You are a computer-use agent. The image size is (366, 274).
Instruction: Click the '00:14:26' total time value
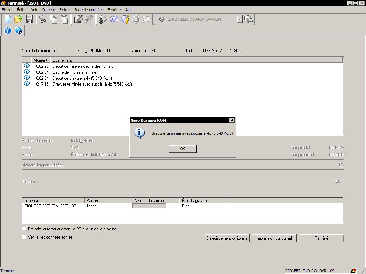point(336,148)
